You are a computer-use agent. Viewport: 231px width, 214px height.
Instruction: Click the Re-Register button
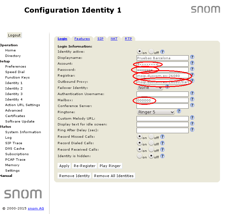pyautogui.click(x=84, y=166)
